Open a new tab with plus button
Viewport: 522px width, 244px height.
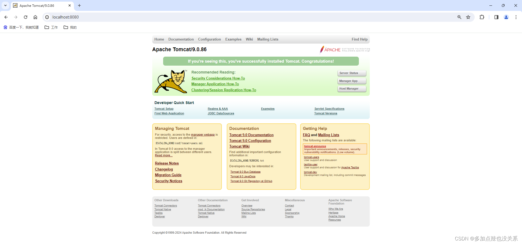(79, 5)
